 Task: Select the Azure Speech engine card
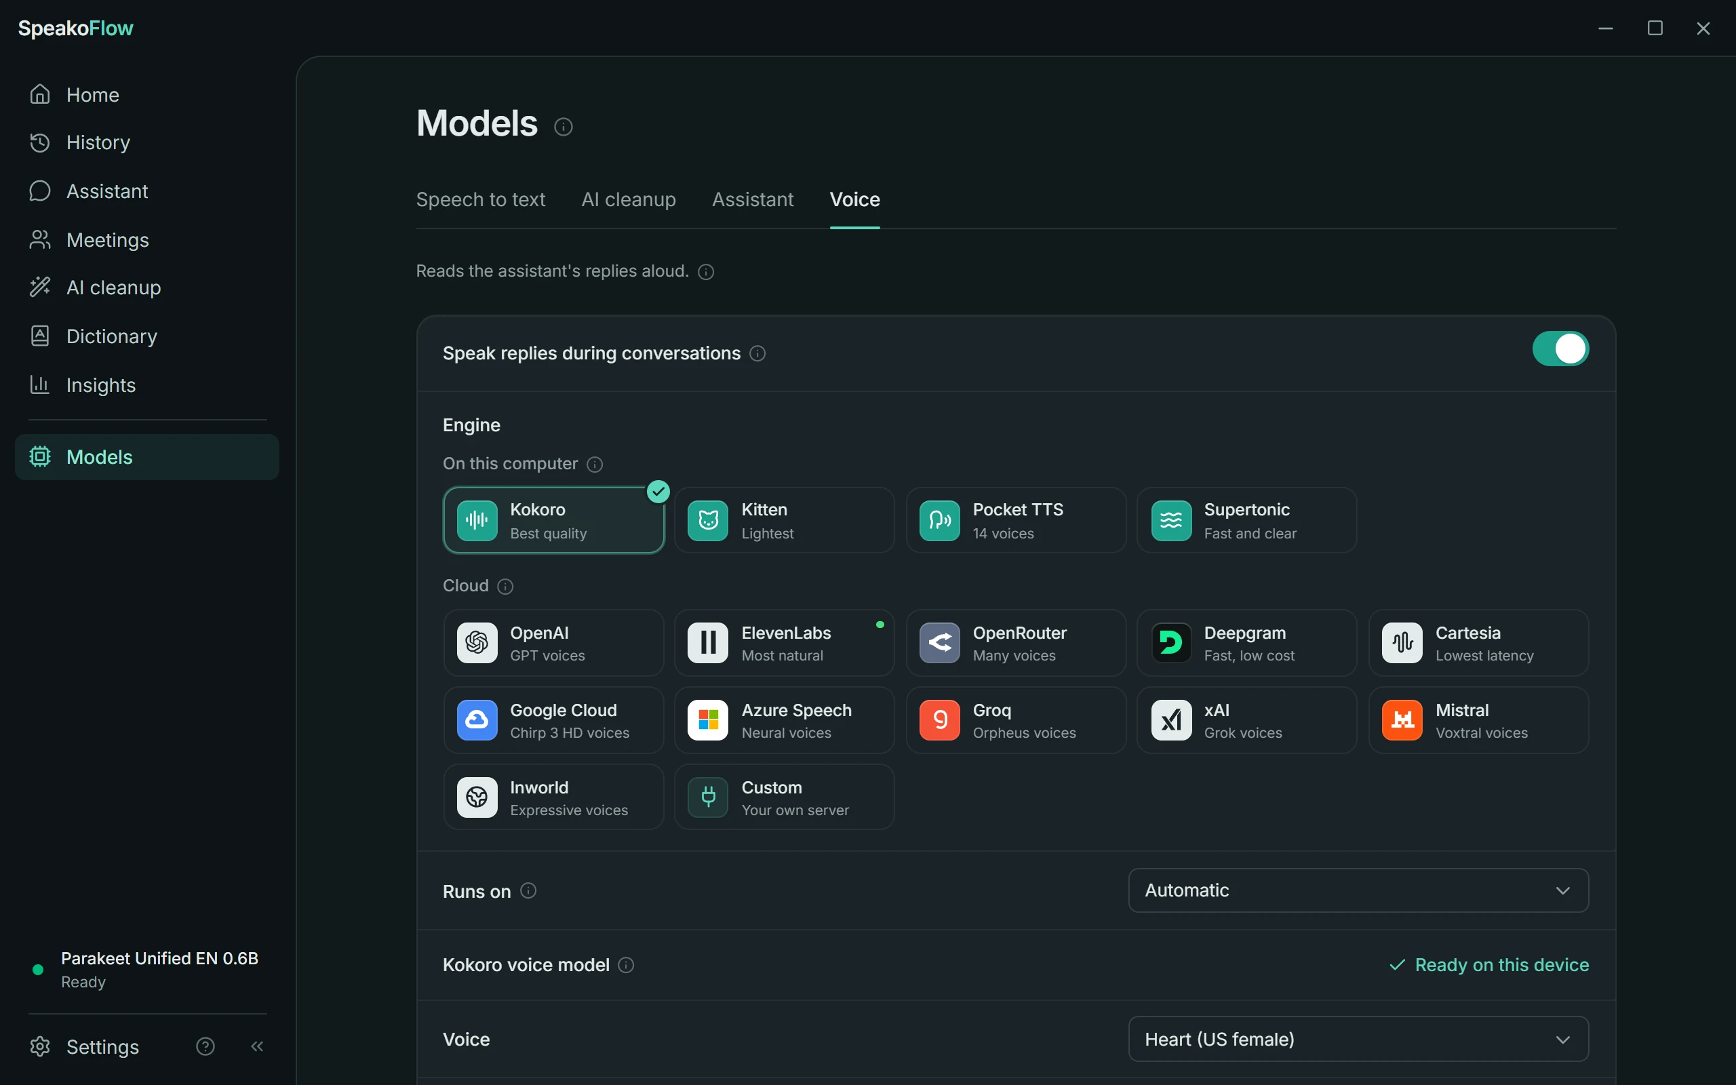click(x=784, y=720)
